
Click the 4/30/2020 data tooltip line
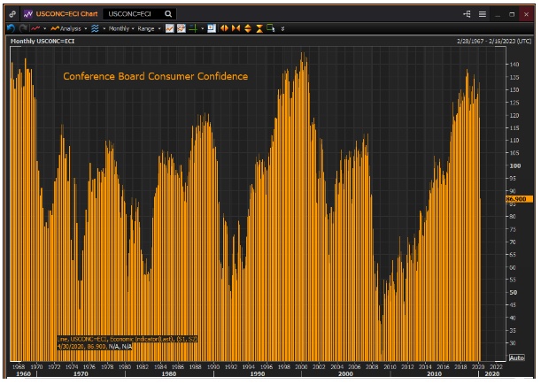tap(95, 347)
